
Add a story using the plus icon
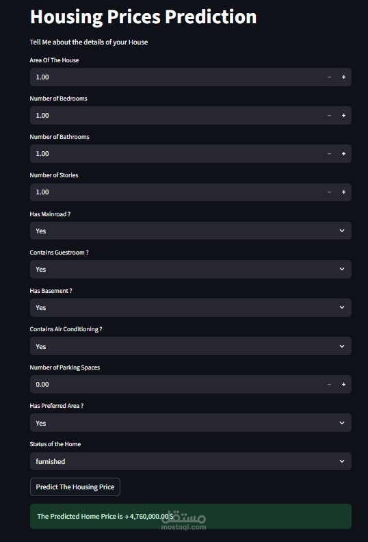(x=343, y=192)
